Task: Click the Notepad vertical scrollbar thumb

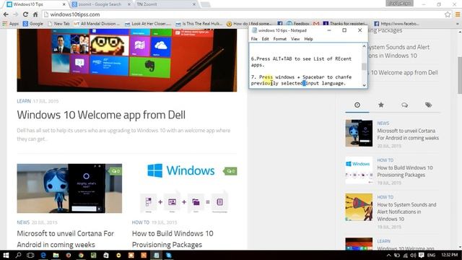Action: point(364,66)
